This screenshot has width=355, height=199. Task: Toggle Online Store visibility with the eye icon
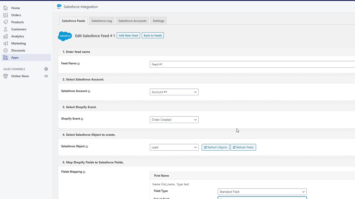(46, 76)
